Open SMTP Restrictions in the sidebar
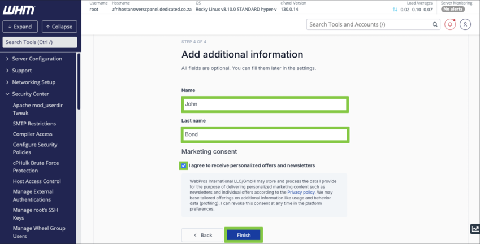This screenshot has width=480, height=244. click(34, 124)
